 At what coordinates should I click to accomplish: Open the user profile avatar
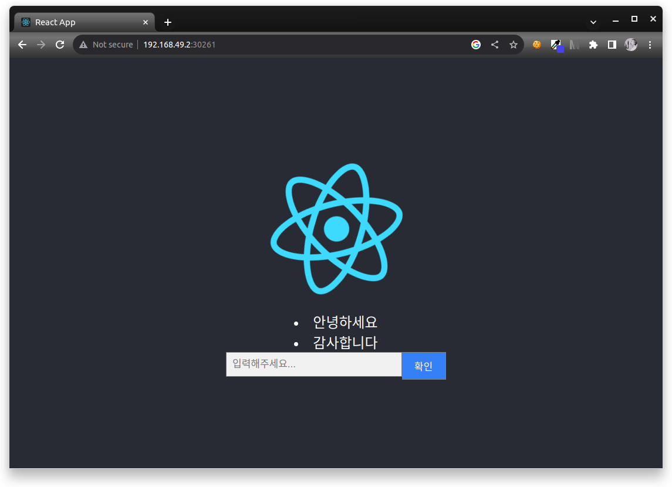pyautogui.click(x=631, y=45)
